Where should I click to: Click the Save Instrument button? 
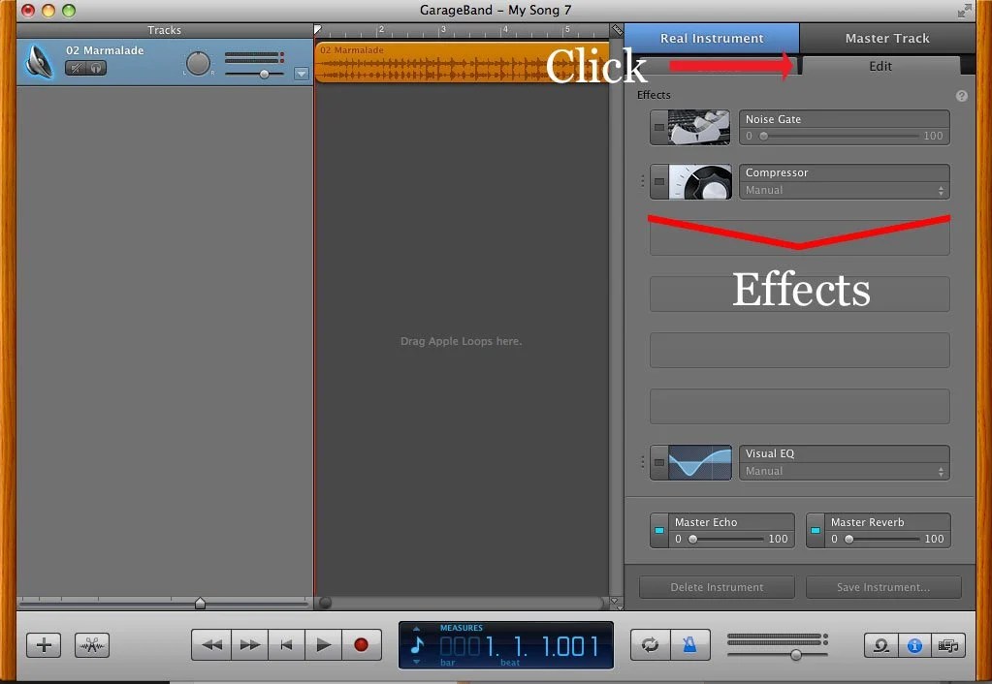[883, 586]
